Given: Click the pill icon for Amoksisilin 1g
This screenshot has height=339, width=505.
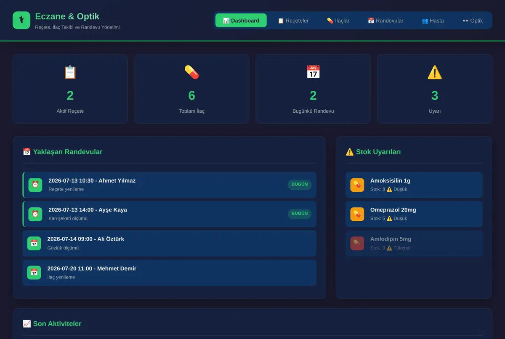Looking at the screenshot, I should 357,185.
